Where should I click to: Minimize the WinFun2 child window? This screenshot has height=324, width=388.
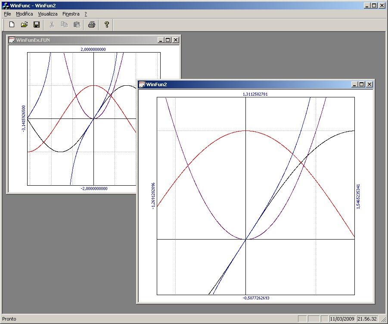354,84
